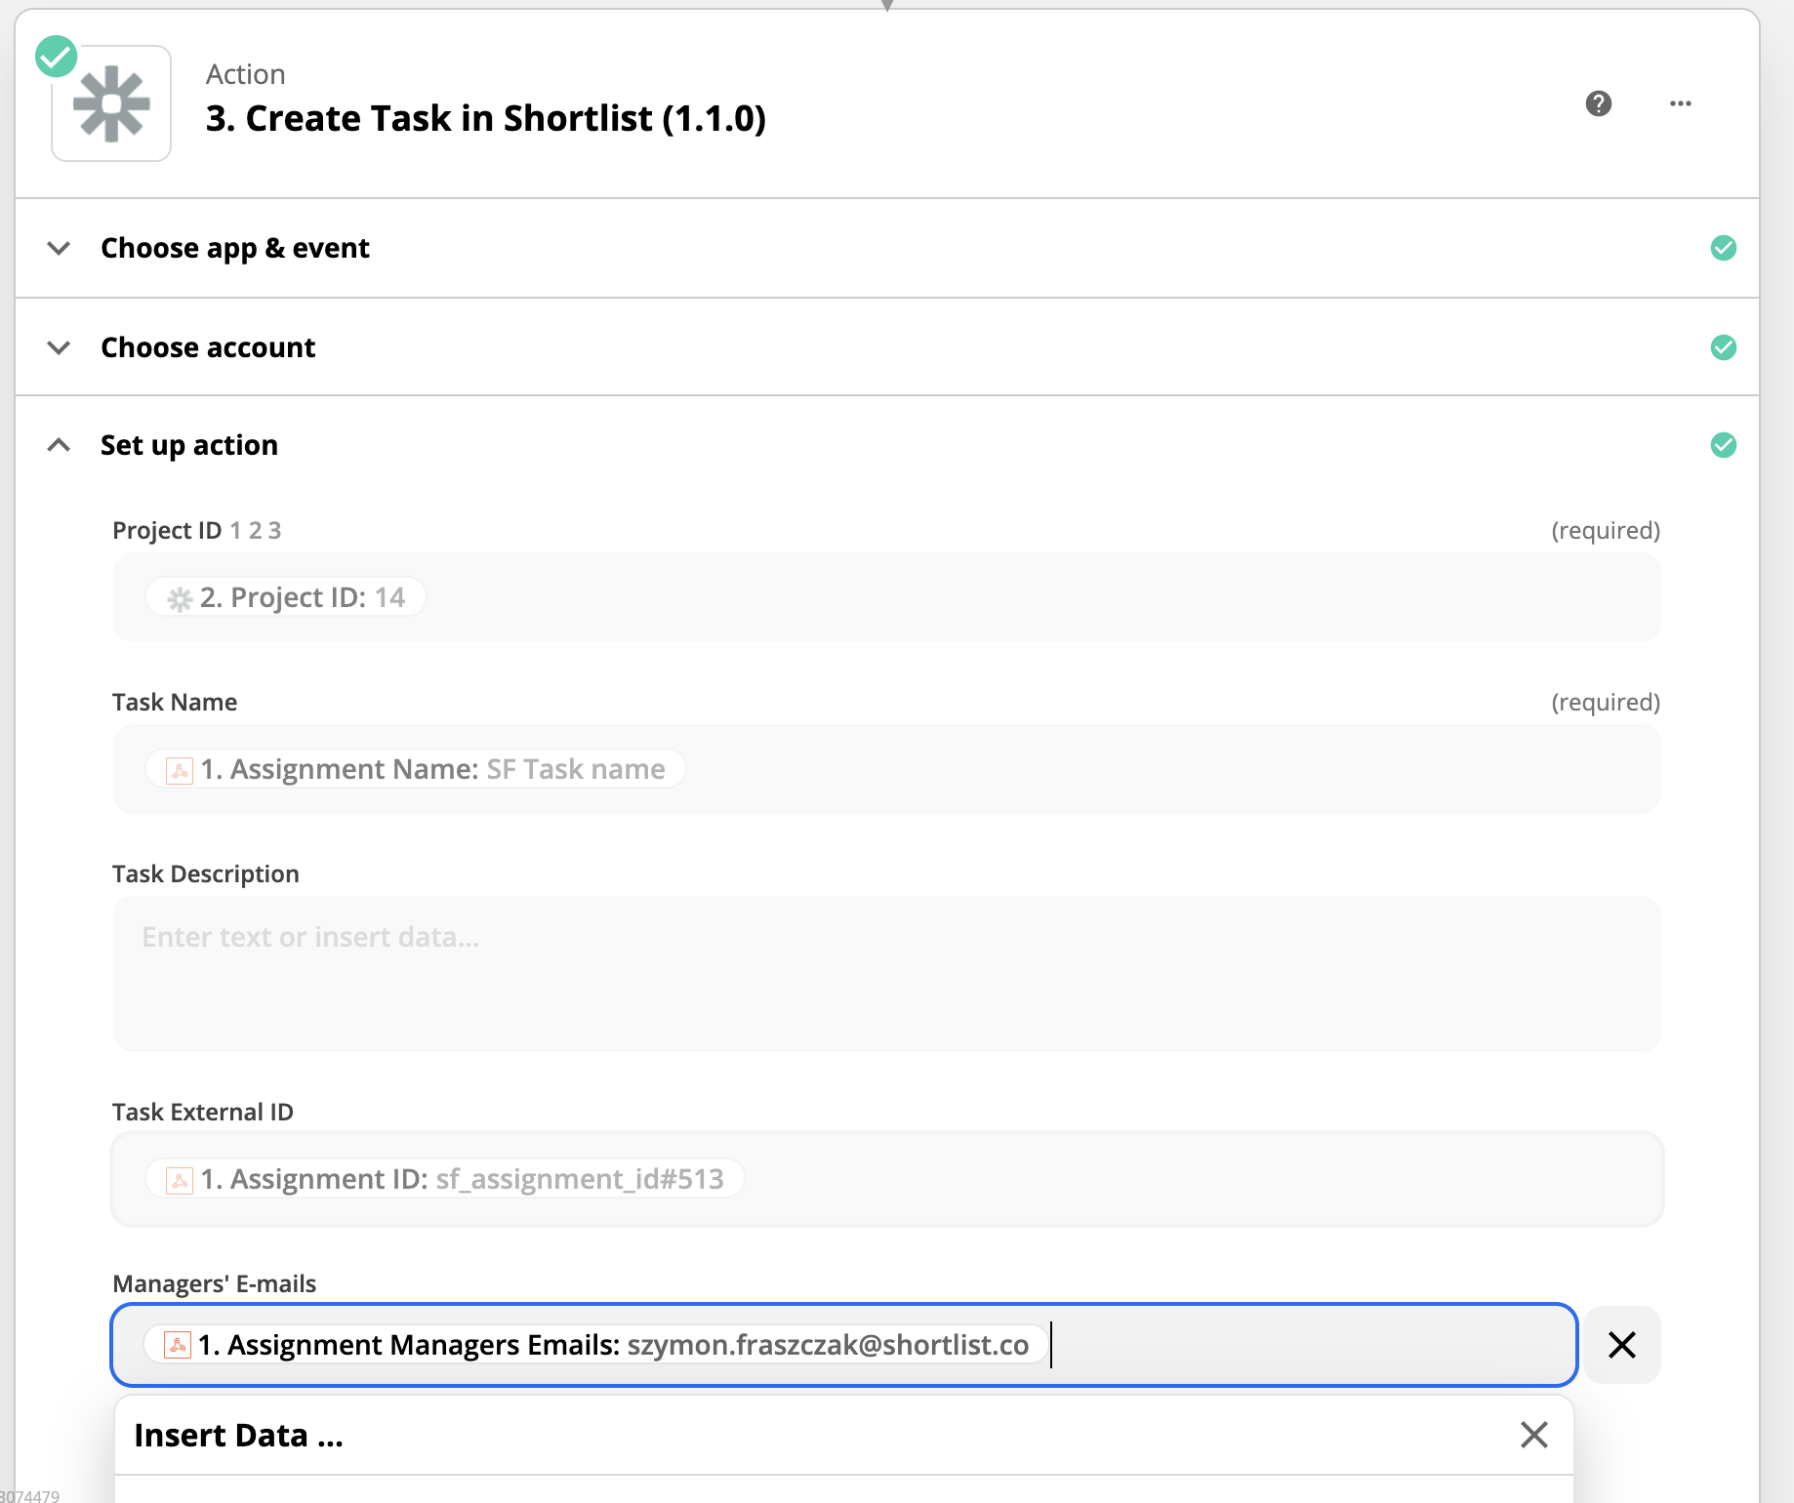Click the 'Task Description' field label

206,873
